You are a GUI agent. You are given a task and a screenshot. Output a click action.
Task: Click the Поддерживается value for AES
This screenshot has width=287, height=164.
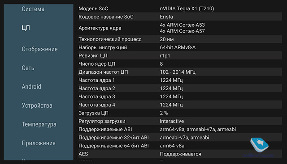tap(180, 154)
